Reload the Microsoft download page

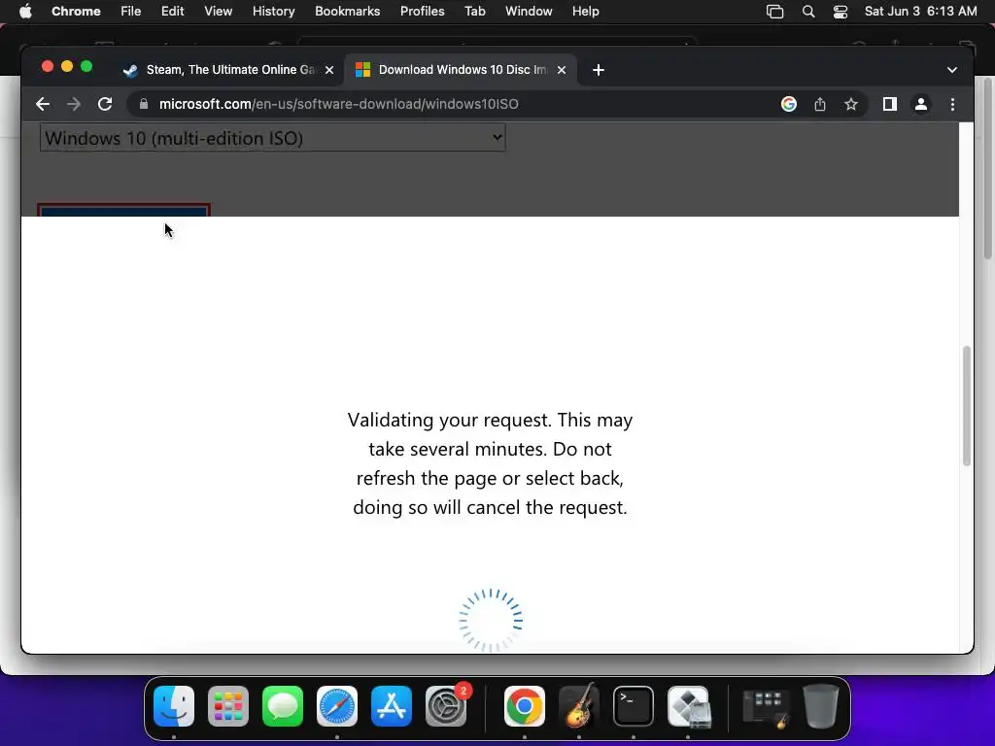(x=105, y=104)
